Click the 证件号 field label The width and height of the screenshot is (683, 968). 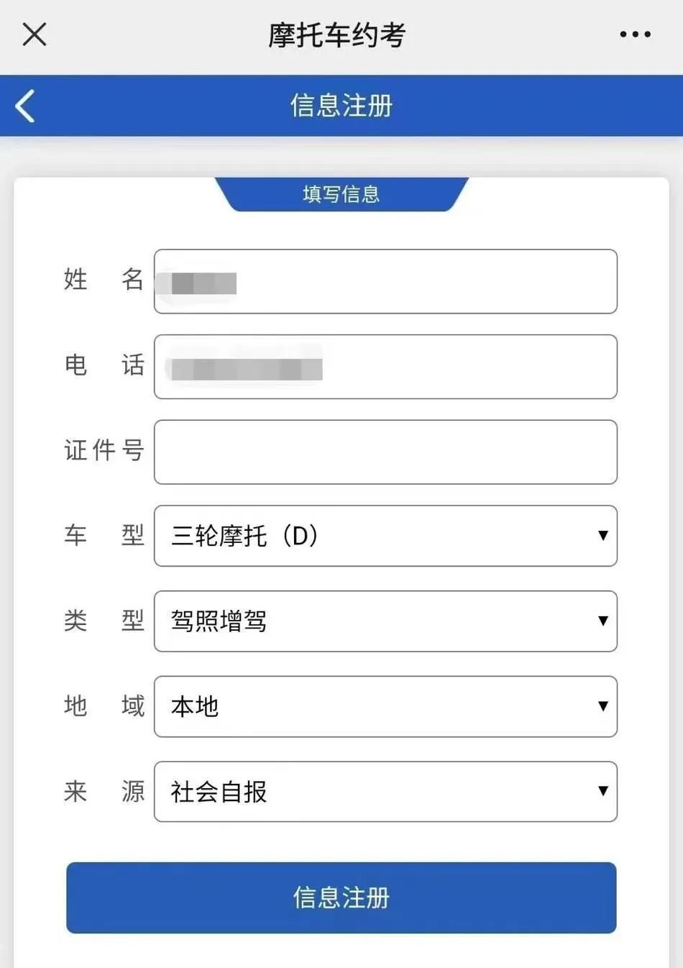(104, 451)
